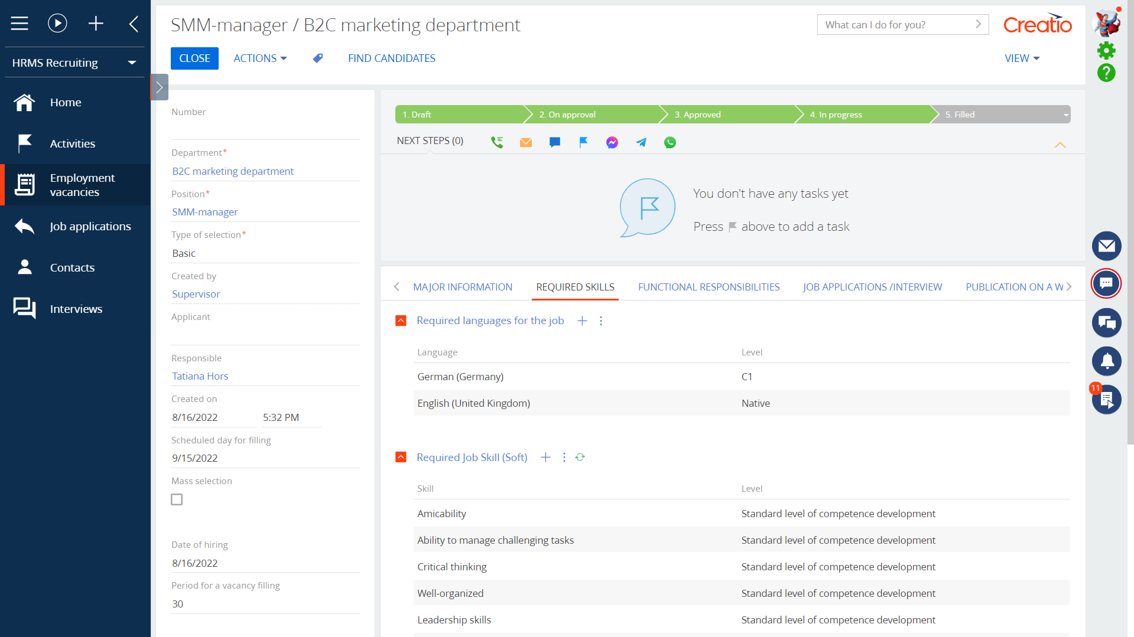Open the Actions dropdown

pyautogui.click(x=260, y=58)
